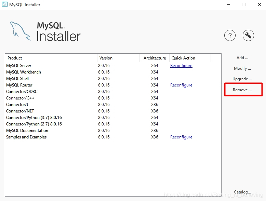Select the Connector/C++ row

[x=113, y=98]
